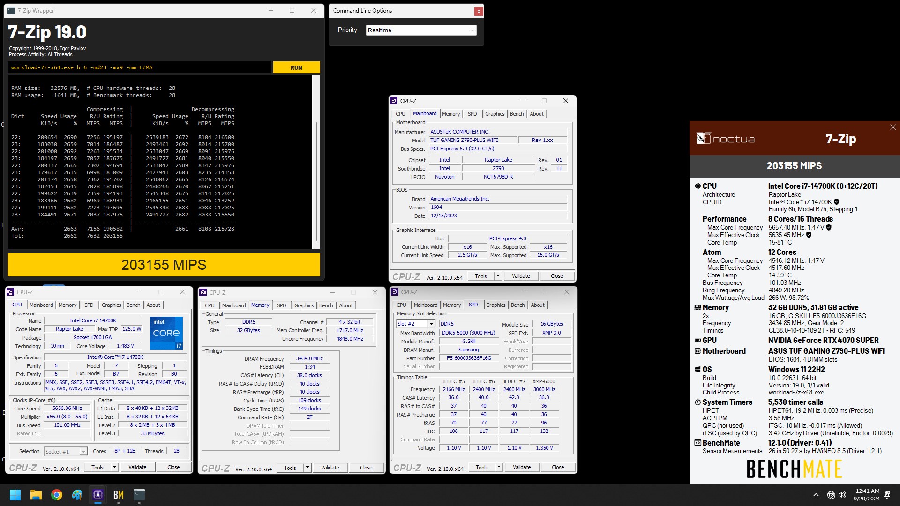Click the CPU section icon in BenchMate
The image size is (900, 506).
[698, 186]
